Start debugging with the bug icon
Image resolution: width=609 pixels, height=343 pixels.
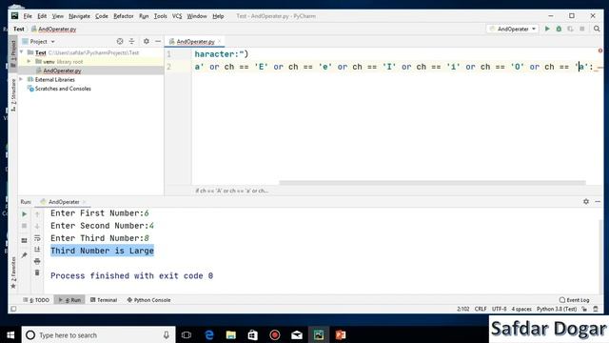[x=559, y=29]
